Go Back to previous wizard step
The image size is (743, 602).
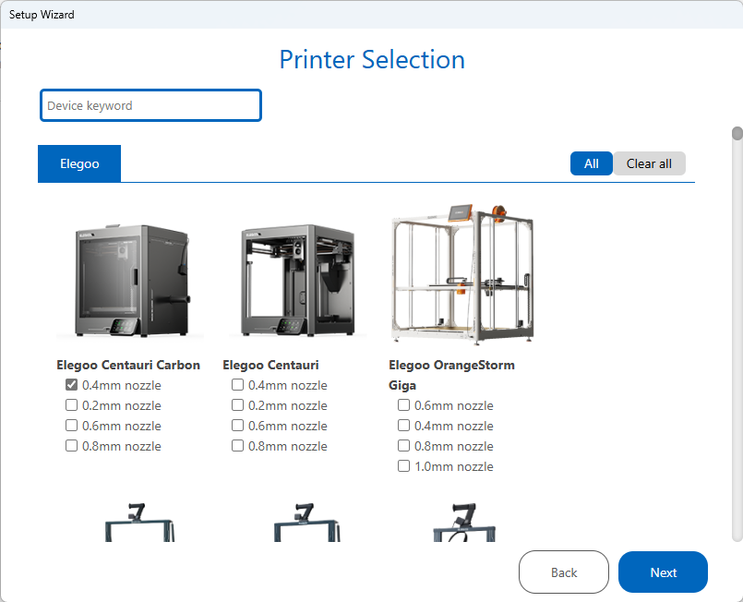[x=564, y=572]
